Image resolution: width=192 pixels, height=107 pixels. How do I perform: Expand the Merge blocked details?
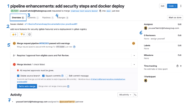click(134, 64)
